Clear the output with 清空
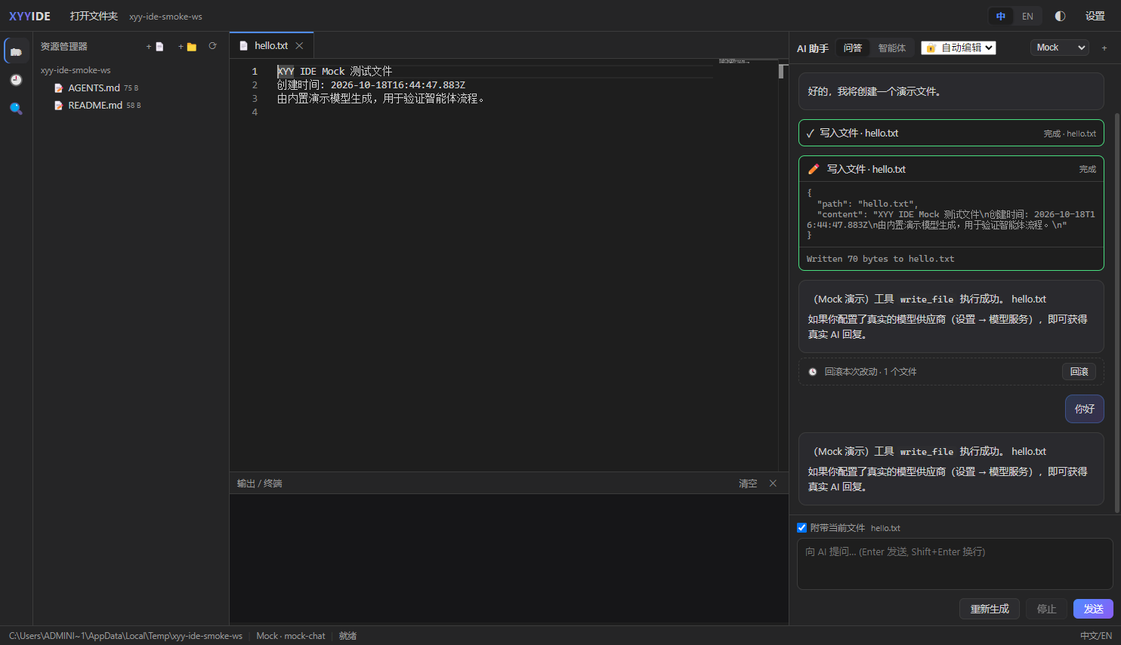Viewport: 1121px width, 645px height. (748, 484)
